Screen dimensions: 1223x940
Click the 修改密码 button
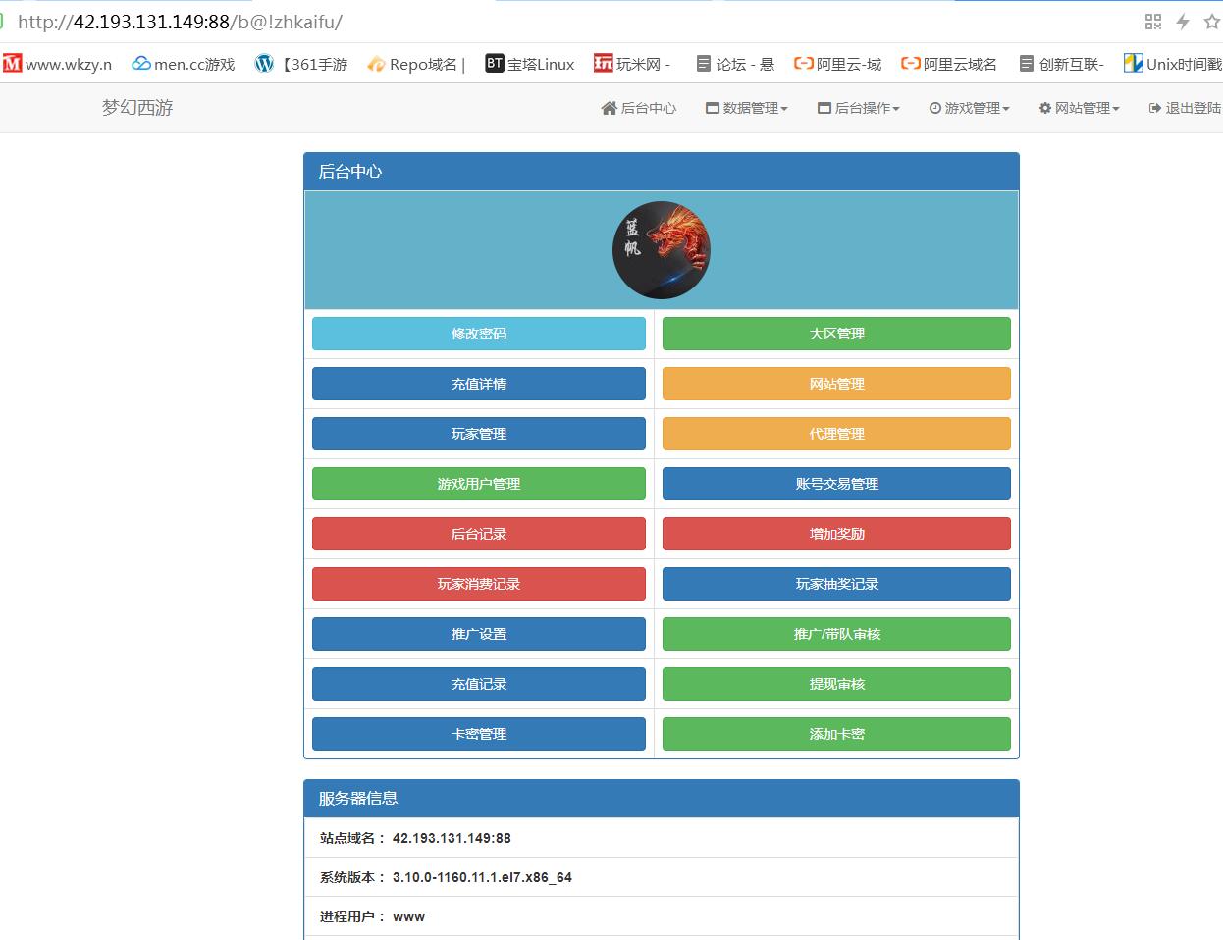(479, 334)
